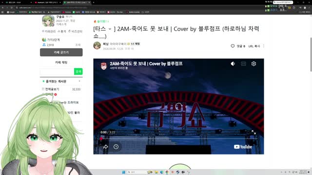
Task: Open the post's three-dot more menu
Action: pyautogui.click(x=264, y=46)
